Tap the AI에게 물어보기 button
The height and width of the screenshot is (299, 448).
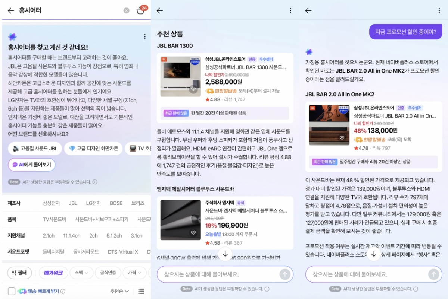pyautogui.click(x=31, y=165)
